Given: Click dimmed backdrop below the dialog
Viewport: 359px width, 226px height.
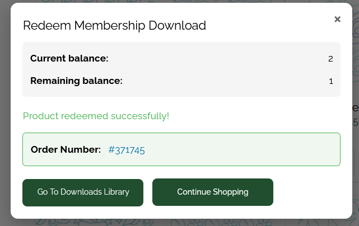Looking at the screenshot, I should pyautogui.click(x=179, y=222).
